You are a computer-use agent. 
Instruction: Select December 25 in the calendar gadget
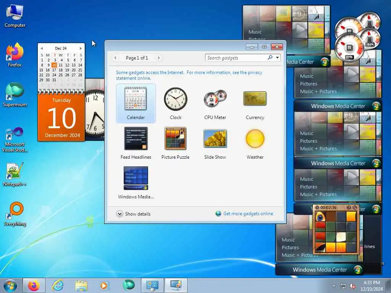(x=61, y=75)
